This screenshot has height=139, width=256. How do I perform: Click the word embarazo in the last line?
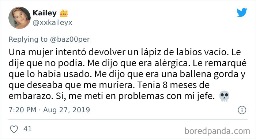pyautogui.click(x=31, y=96)
